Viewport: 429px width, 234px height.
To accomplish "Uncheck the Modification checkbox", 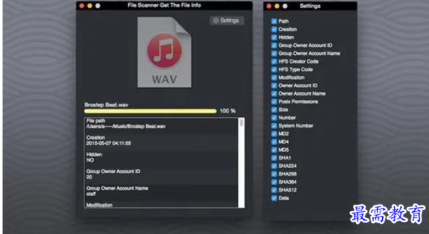I will tap(274, 77).
